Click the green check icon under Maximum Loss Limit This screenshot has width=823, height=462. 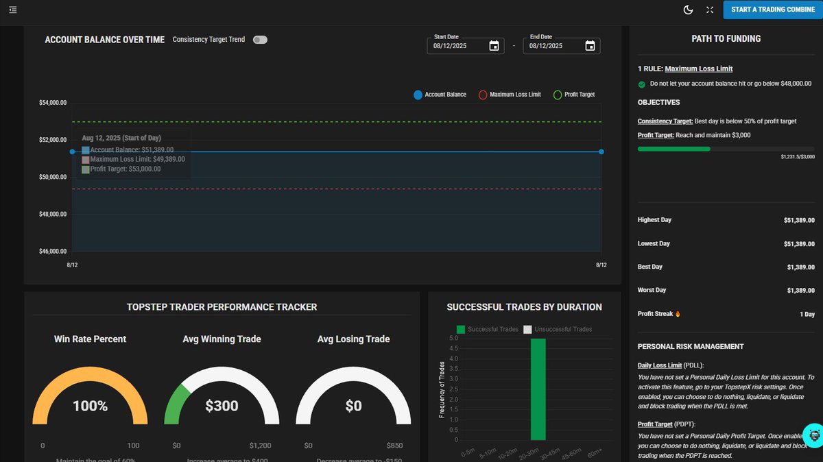pyautogui.click(x=641, y=84)
